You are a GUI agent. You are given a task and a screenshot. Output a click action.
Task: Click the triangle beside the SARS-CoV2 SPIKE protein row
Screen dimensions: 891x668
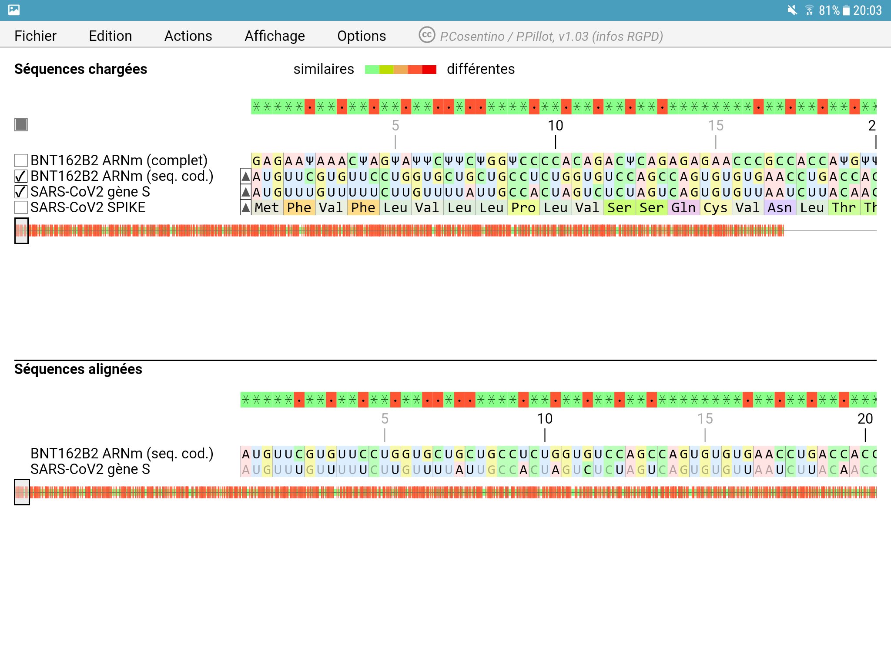[246, 208]
